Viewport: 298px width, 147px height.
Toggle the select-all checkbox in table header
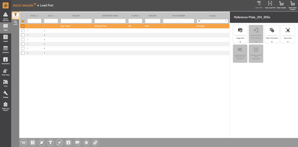[23, 21]
